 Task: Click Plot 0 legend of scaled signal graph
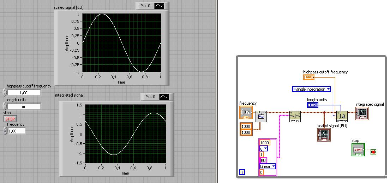pyautogui.click(x=152, y=6)
